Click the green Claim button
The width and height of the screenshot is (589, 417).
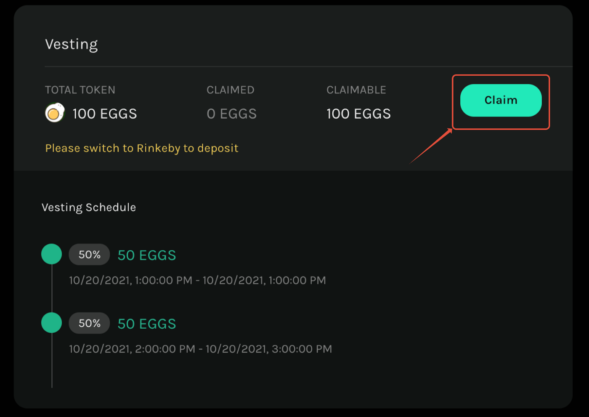pyautogui.click(x=501, y=101)
